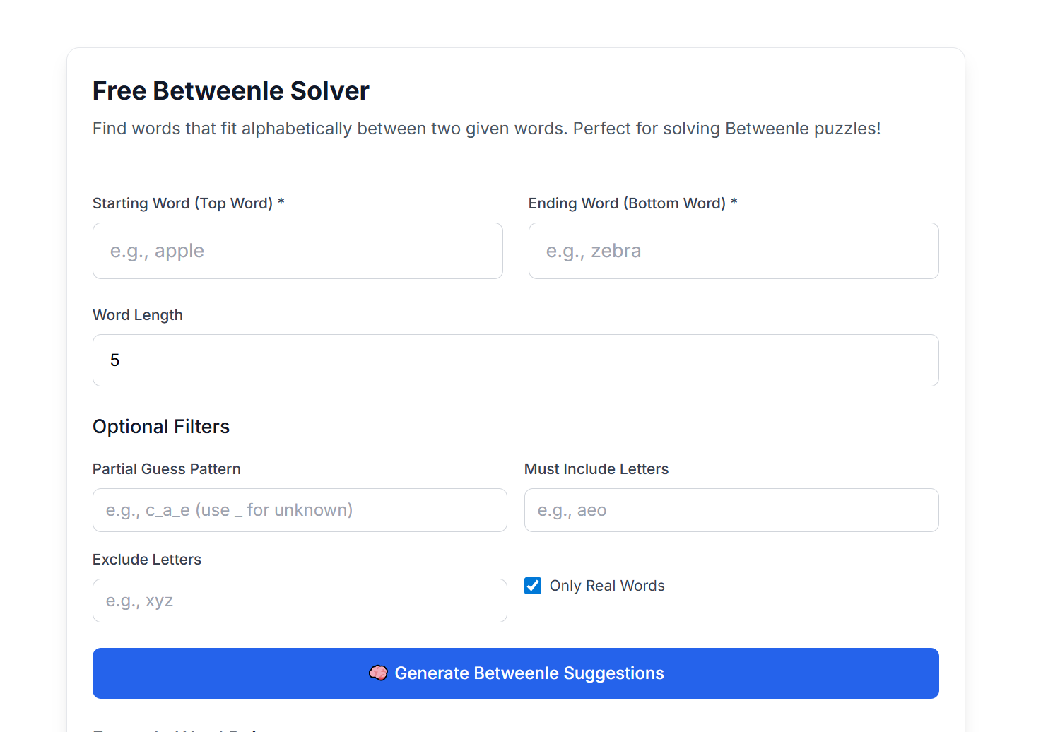Focus the Partial Guess Pattern input

click(x=300, y=509)
